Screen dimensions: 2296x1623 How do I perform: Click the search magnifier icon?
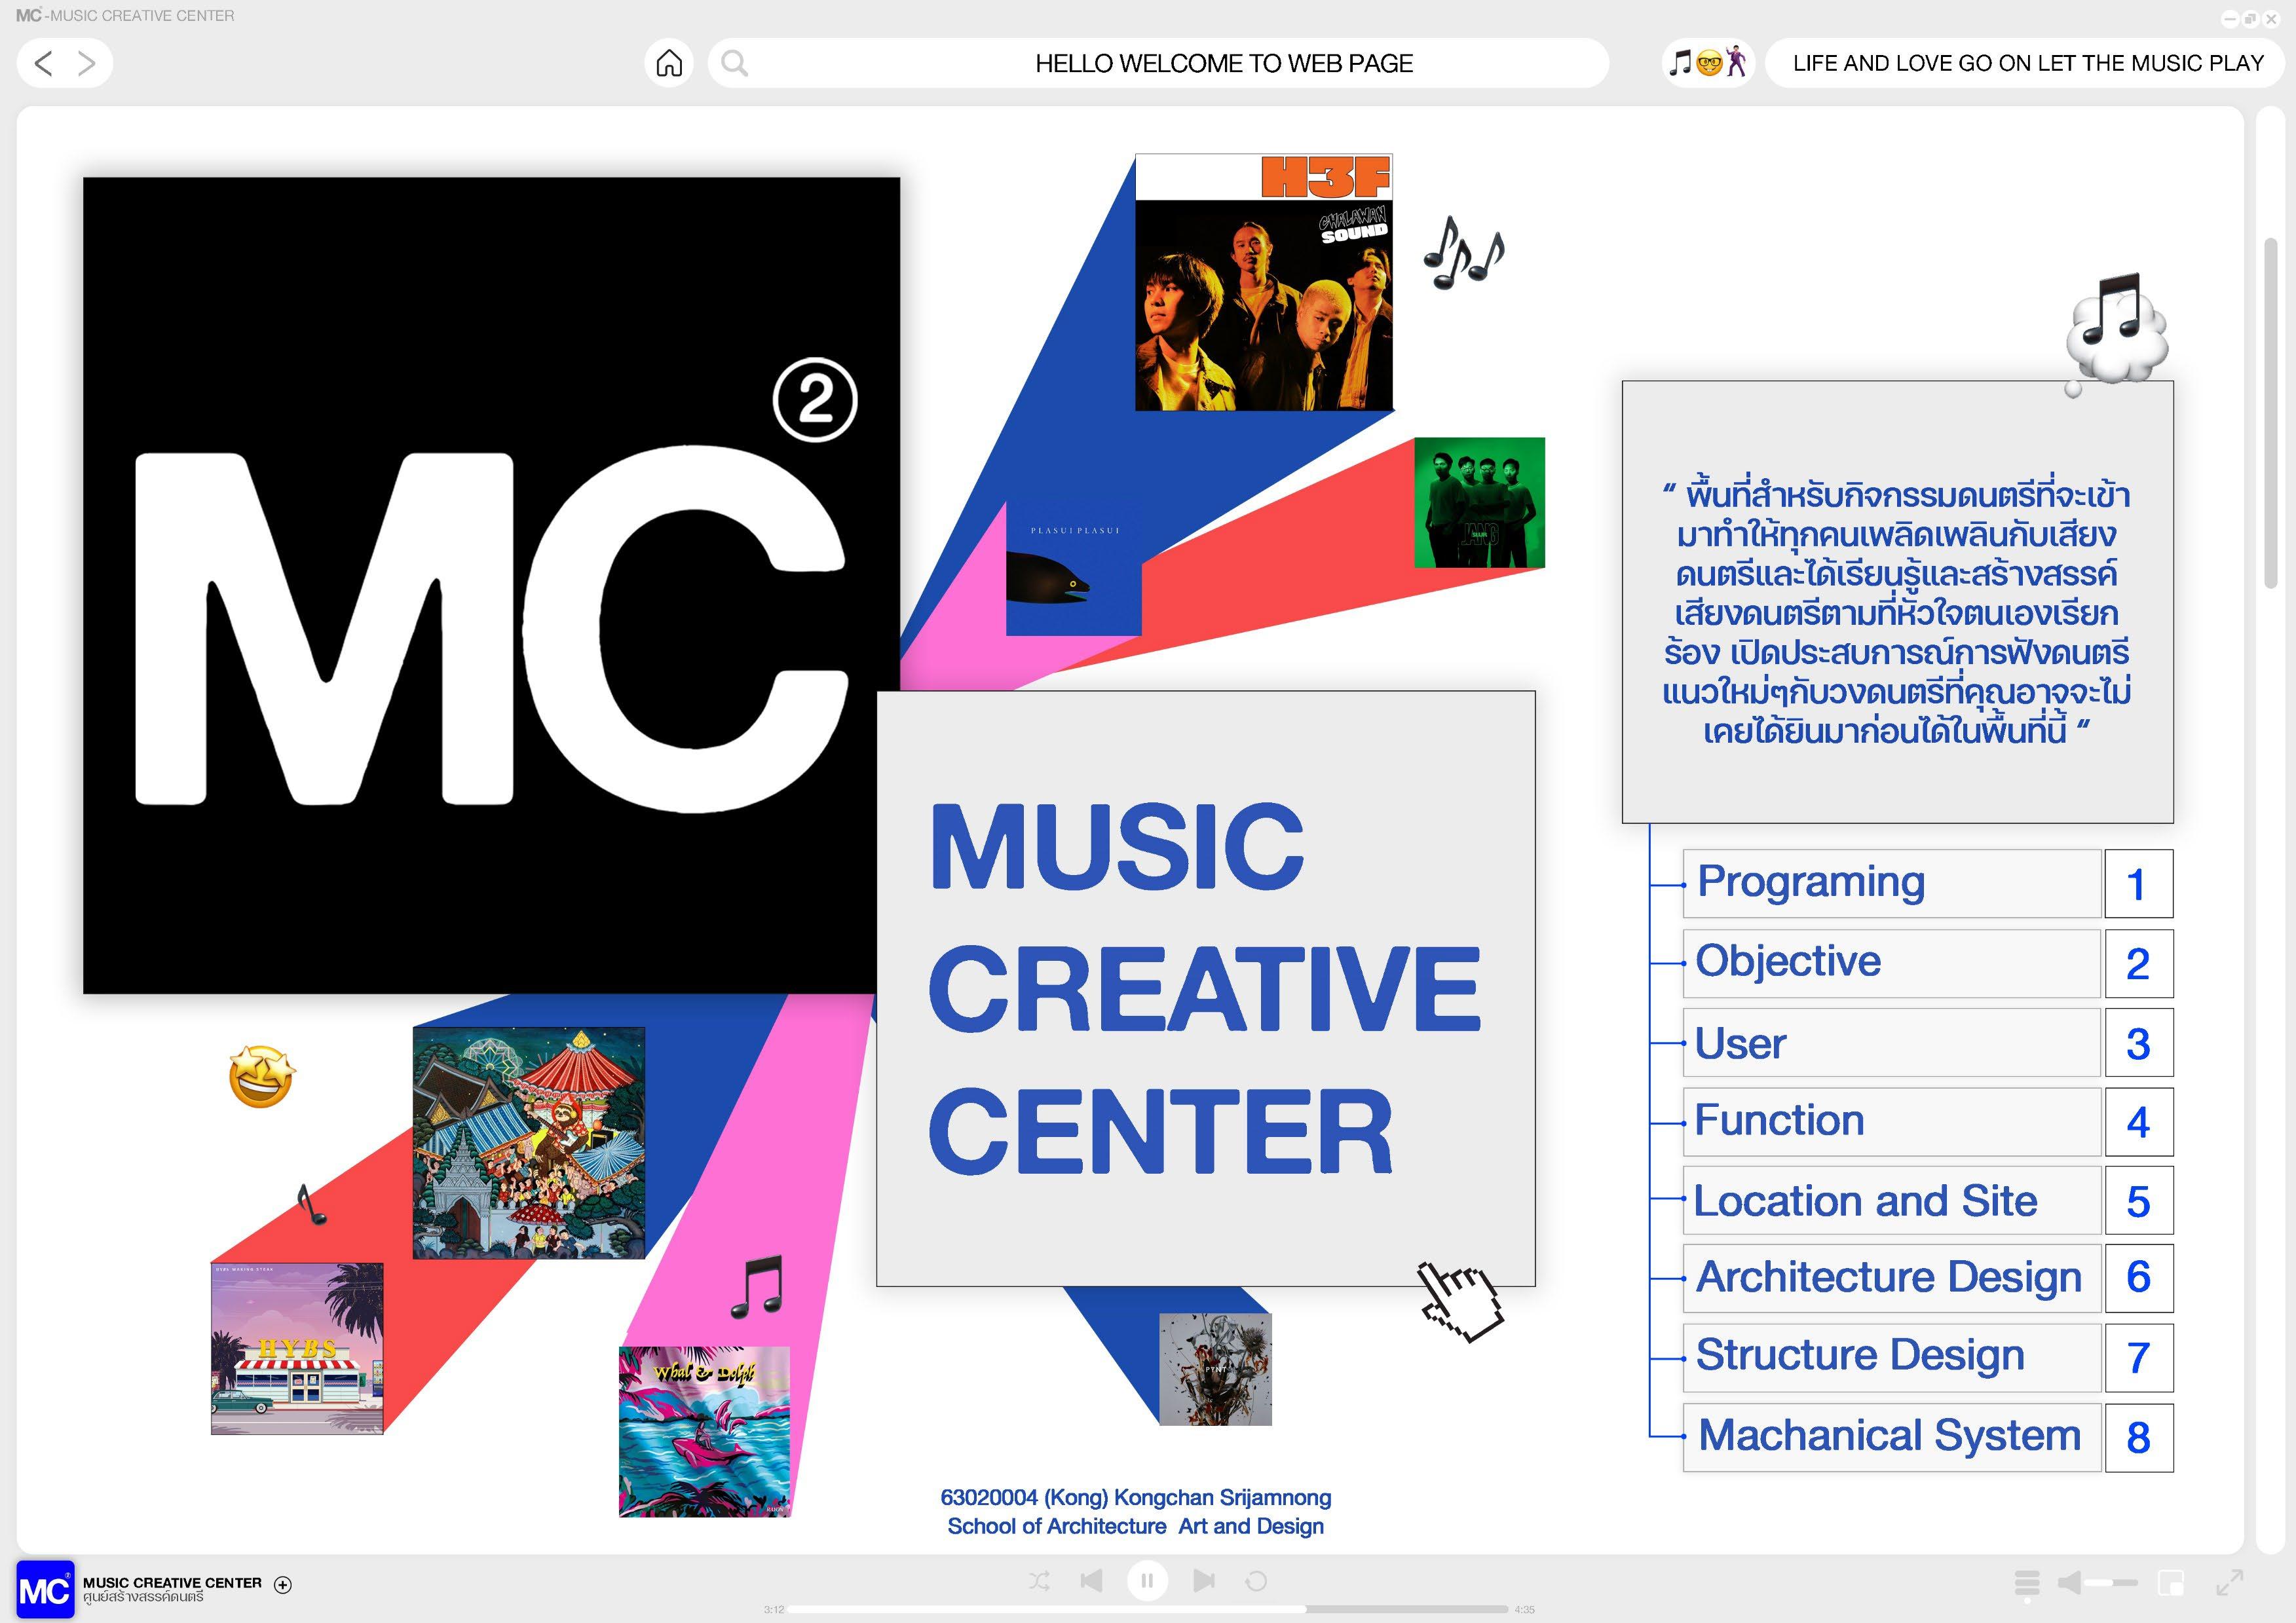point(735,63)
